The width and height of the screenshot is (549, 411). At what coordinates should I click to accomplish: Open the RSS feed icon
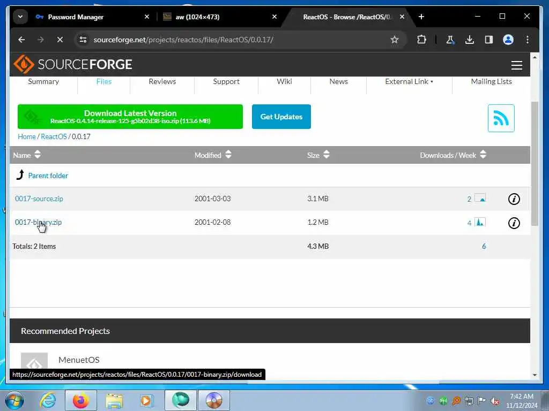pos(501,118)
